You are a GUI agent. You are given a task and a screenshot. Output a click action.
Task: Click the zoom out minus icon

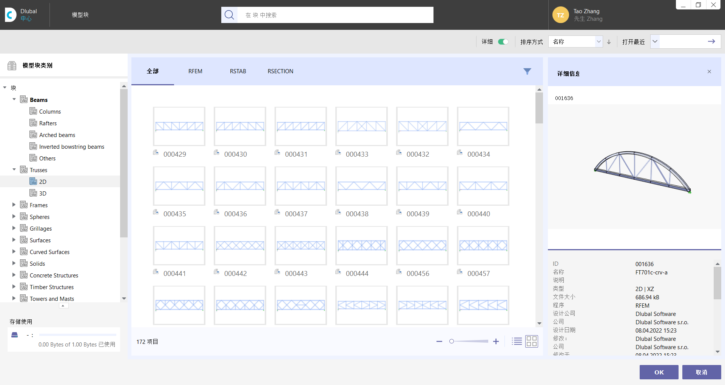point(439,342)
